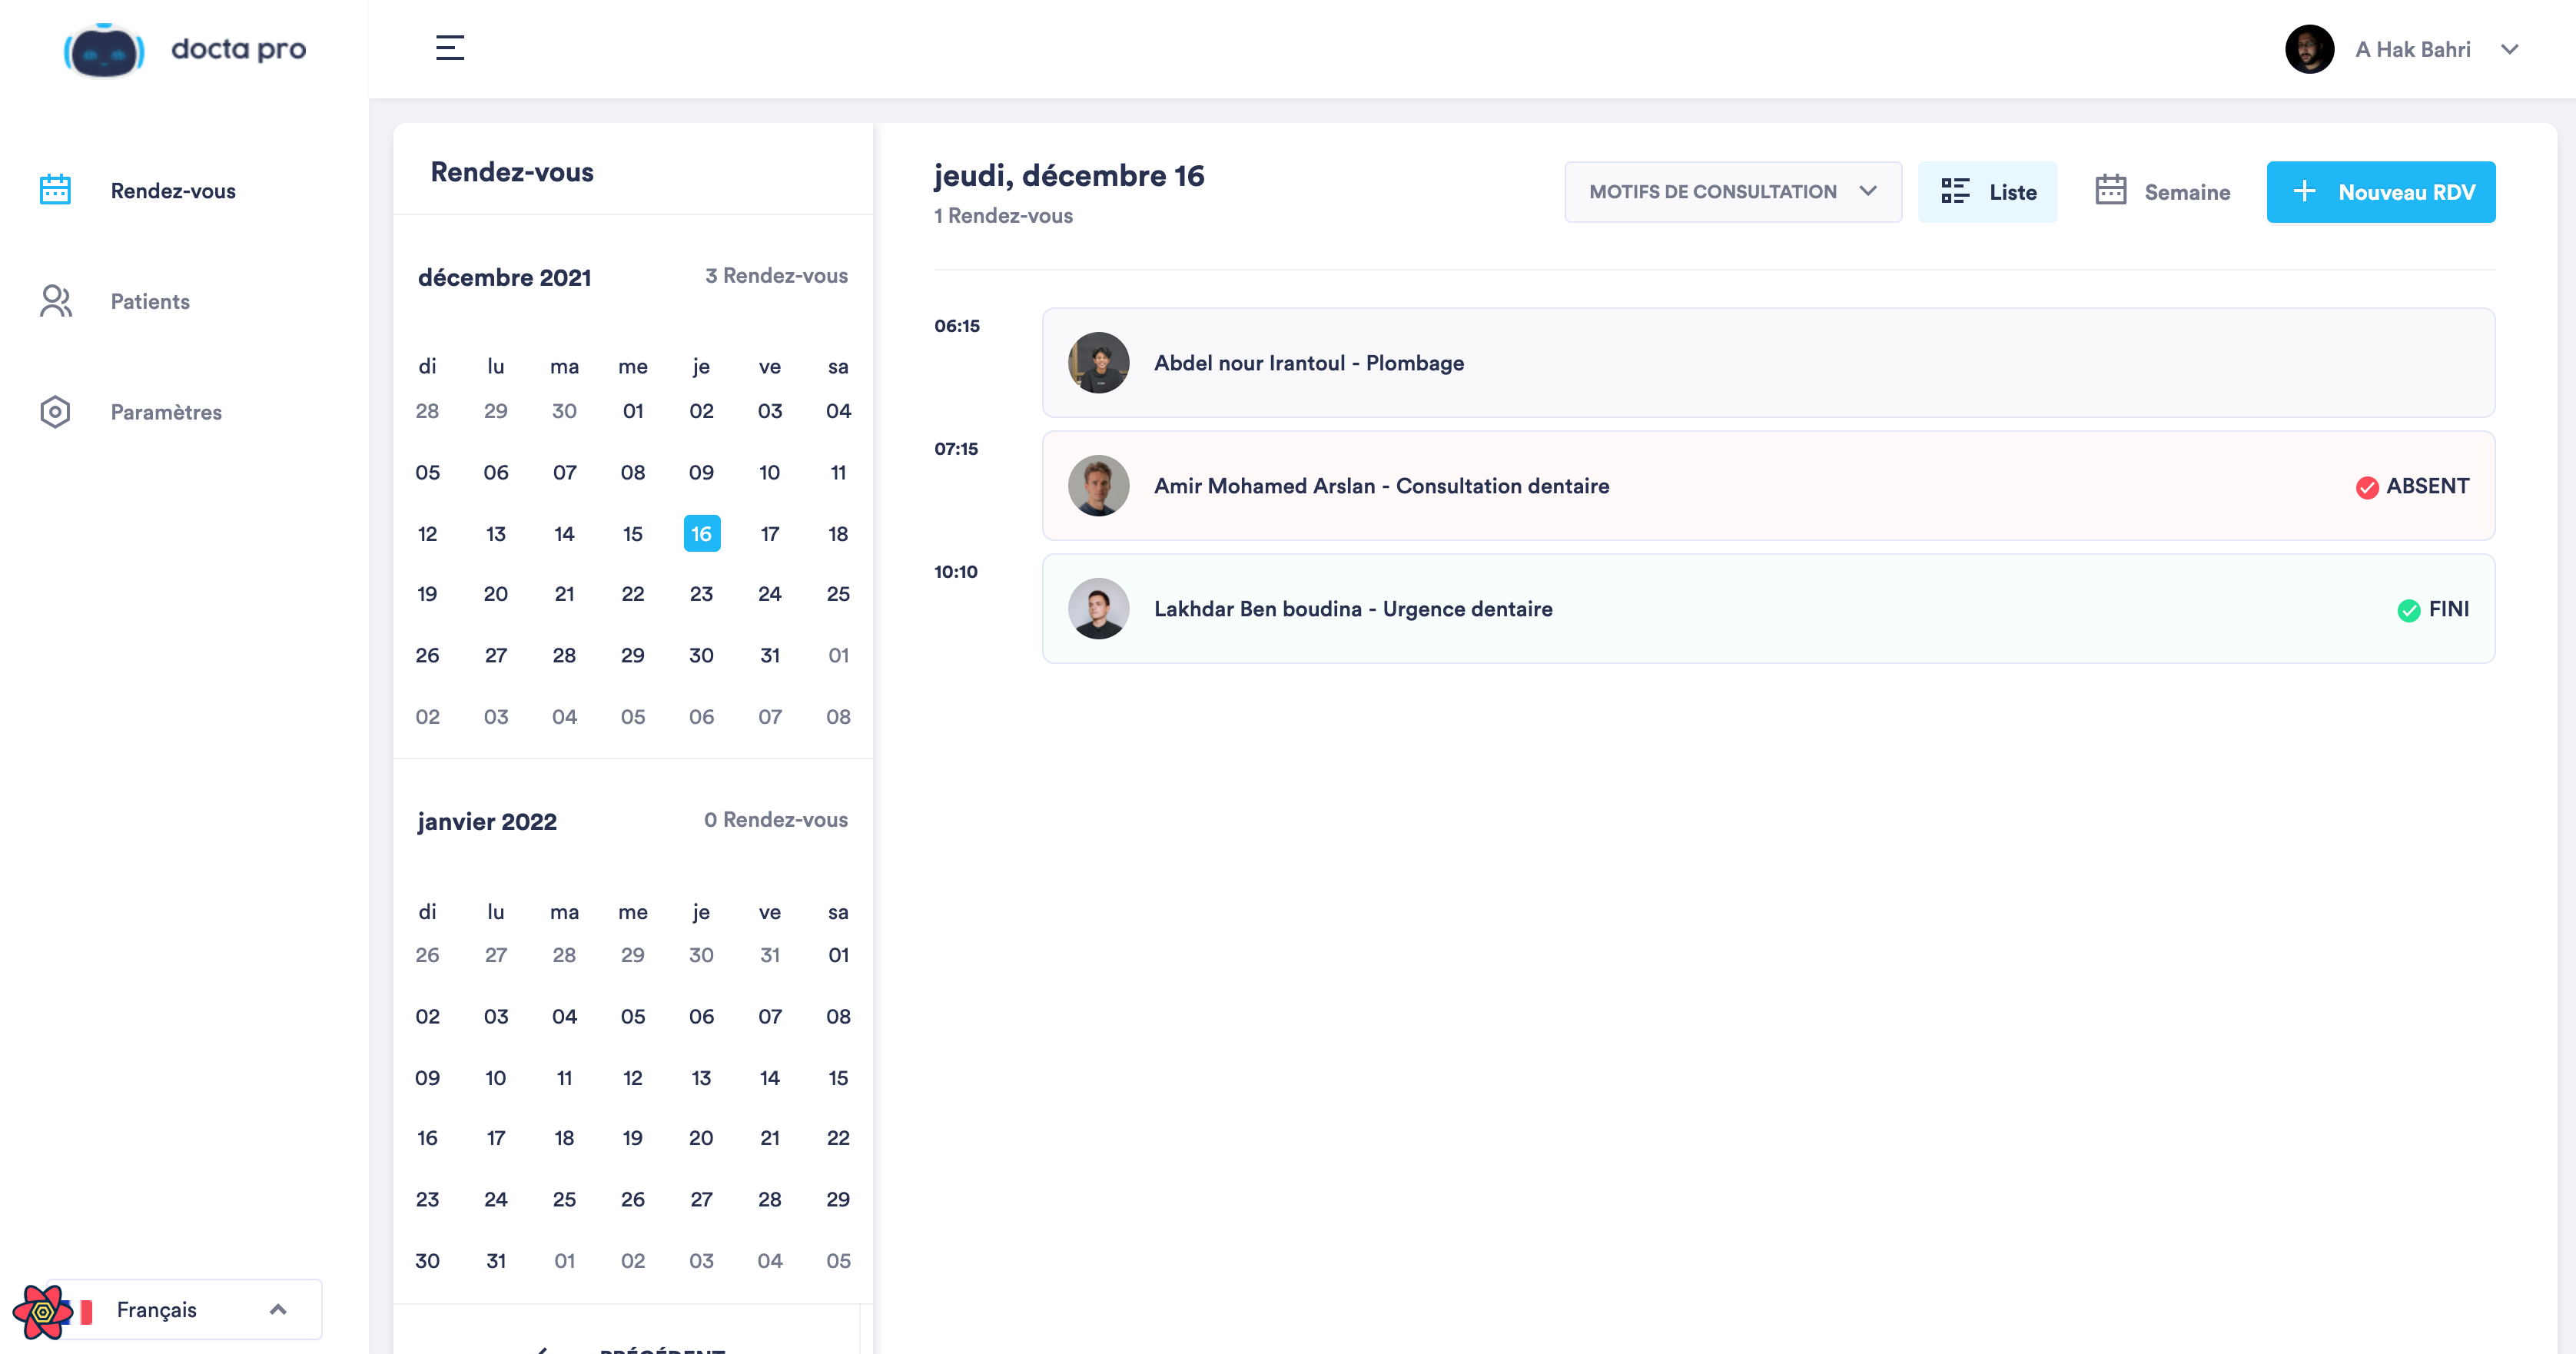Open Paramètres hexagon settings icon
2576x1354 pixels.
pos(55,412)
